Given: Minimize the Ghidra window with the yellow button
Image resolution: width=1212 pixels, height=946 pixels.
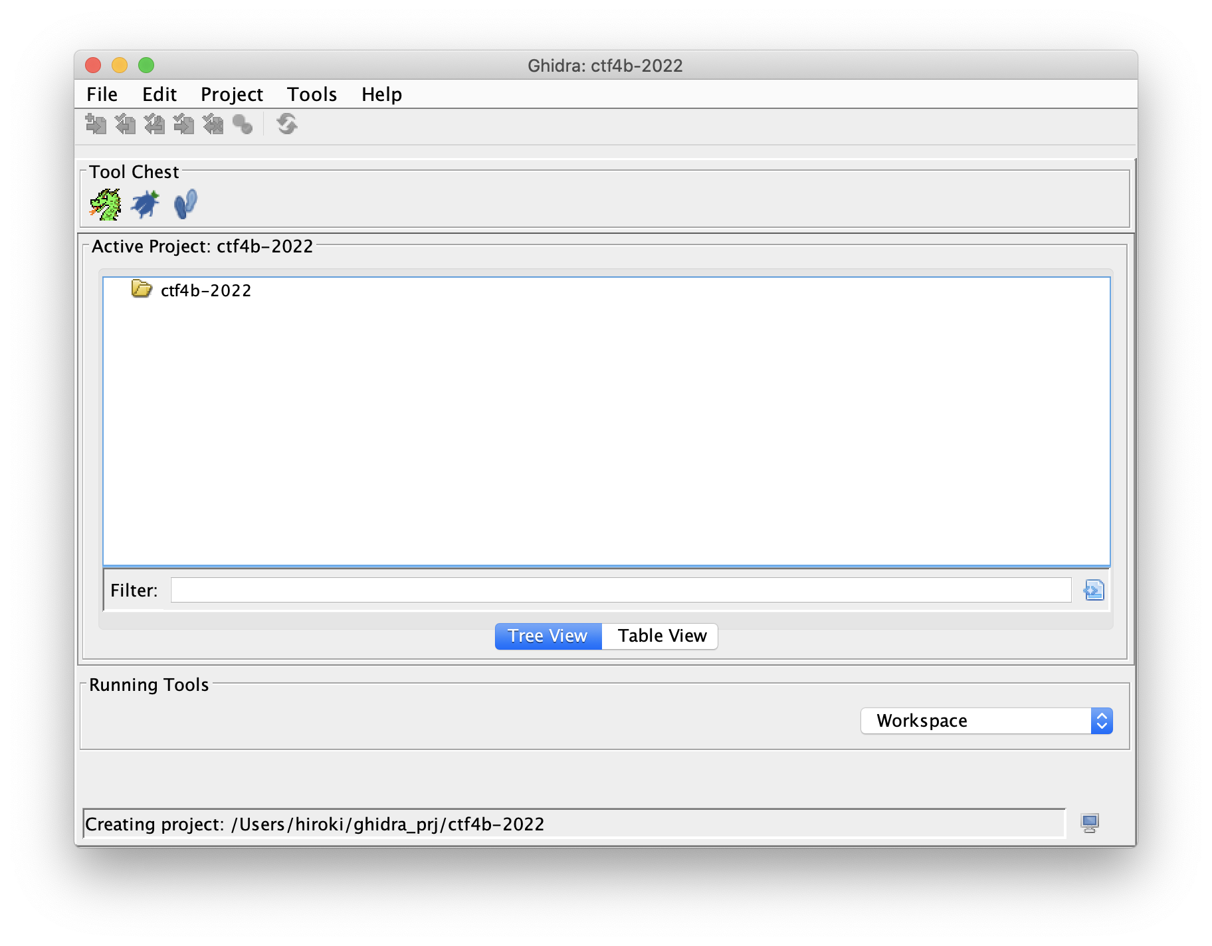Looking at the screenshot, I should coord(120,65).
